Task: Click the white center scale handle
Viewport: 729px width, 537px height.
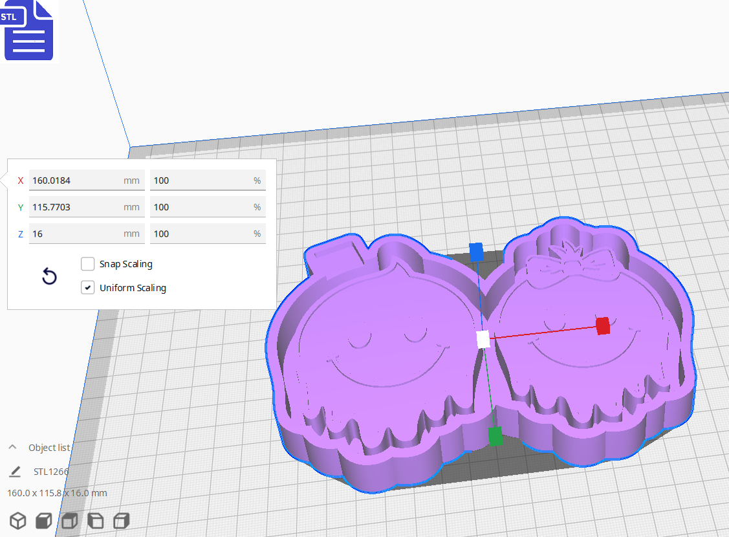Action: point(481,337)
